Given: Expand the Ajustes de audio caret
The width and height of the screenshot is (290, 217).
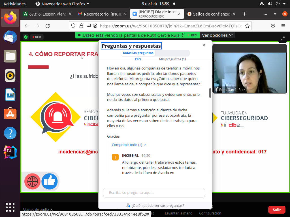Looking at the screenshot, I should tap(52, 210).
